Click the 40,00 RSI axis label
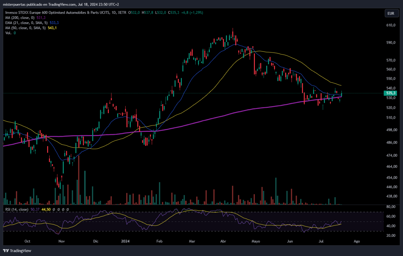 [391, 226]
